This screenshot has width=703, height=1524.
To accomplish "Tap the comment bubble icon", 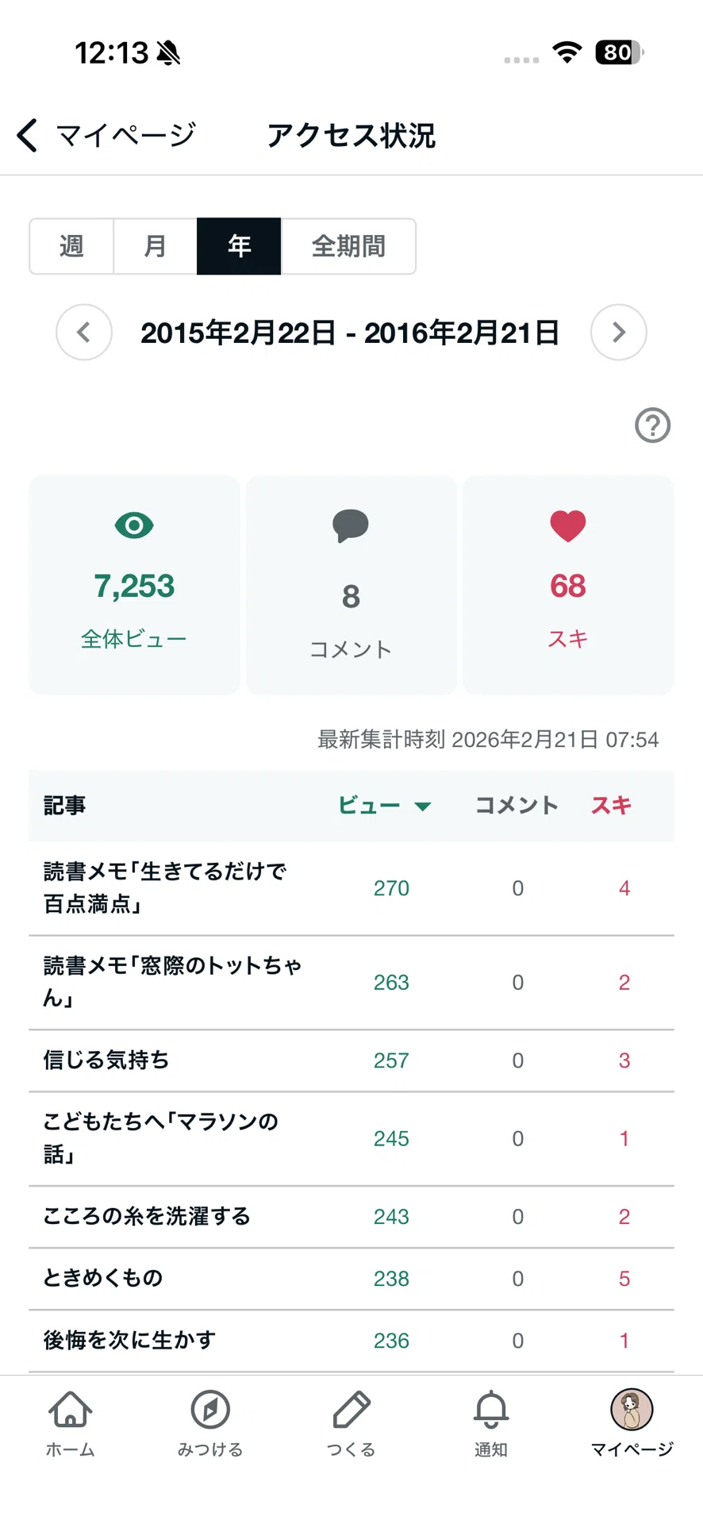I will point(351,525).
